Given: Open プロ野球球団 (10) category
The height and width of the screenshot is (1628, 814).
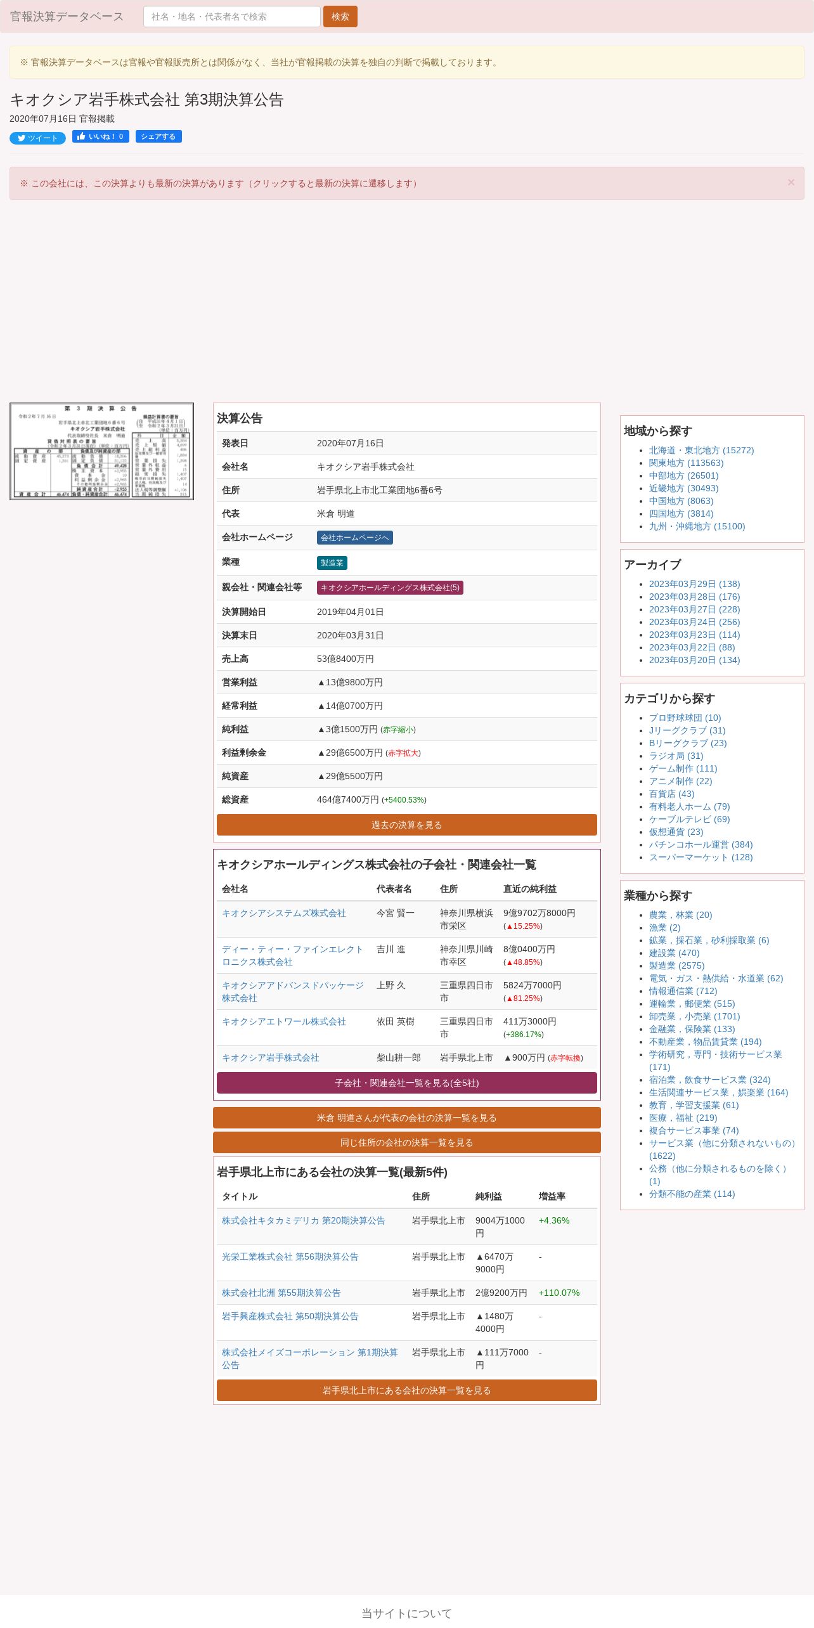Looking at the screenshot, I should tap(685, 718).
